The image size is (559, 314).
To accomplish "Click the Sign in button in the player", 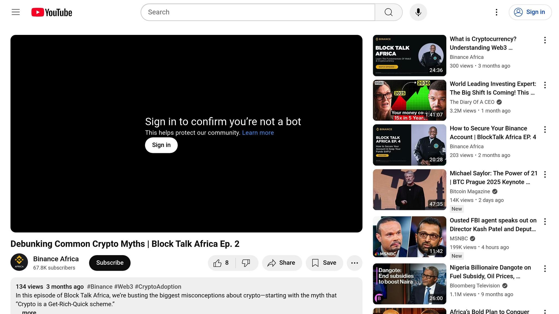I will point(161,145).
